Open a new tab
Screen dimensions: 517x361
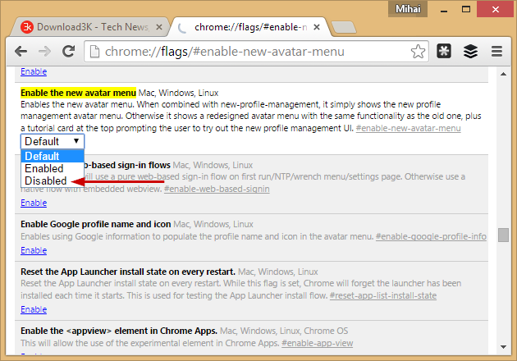click(344, 27)
